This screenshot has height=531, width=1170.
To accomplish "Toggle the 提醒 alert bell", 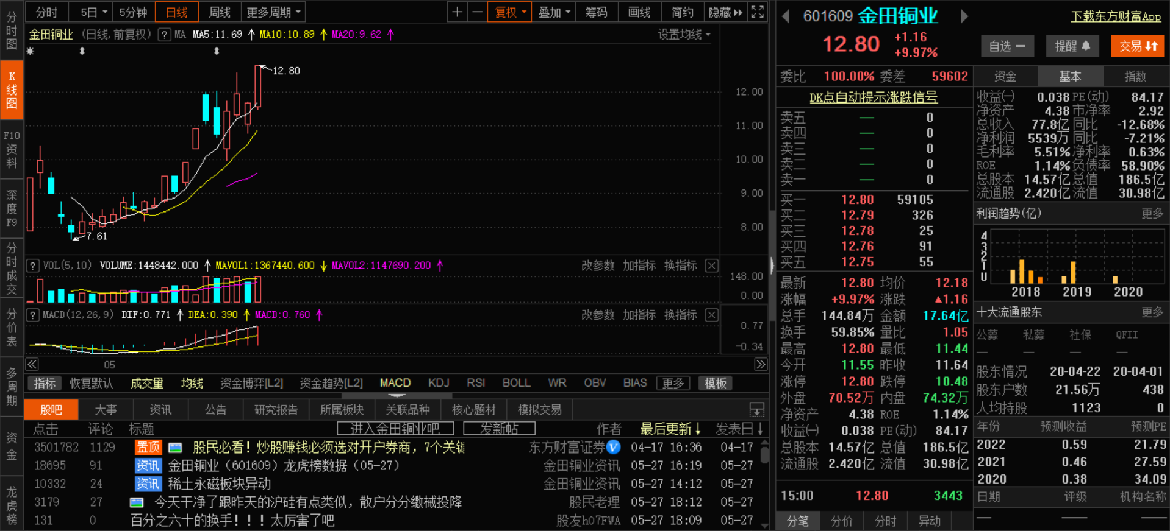I will [1072, 46].
